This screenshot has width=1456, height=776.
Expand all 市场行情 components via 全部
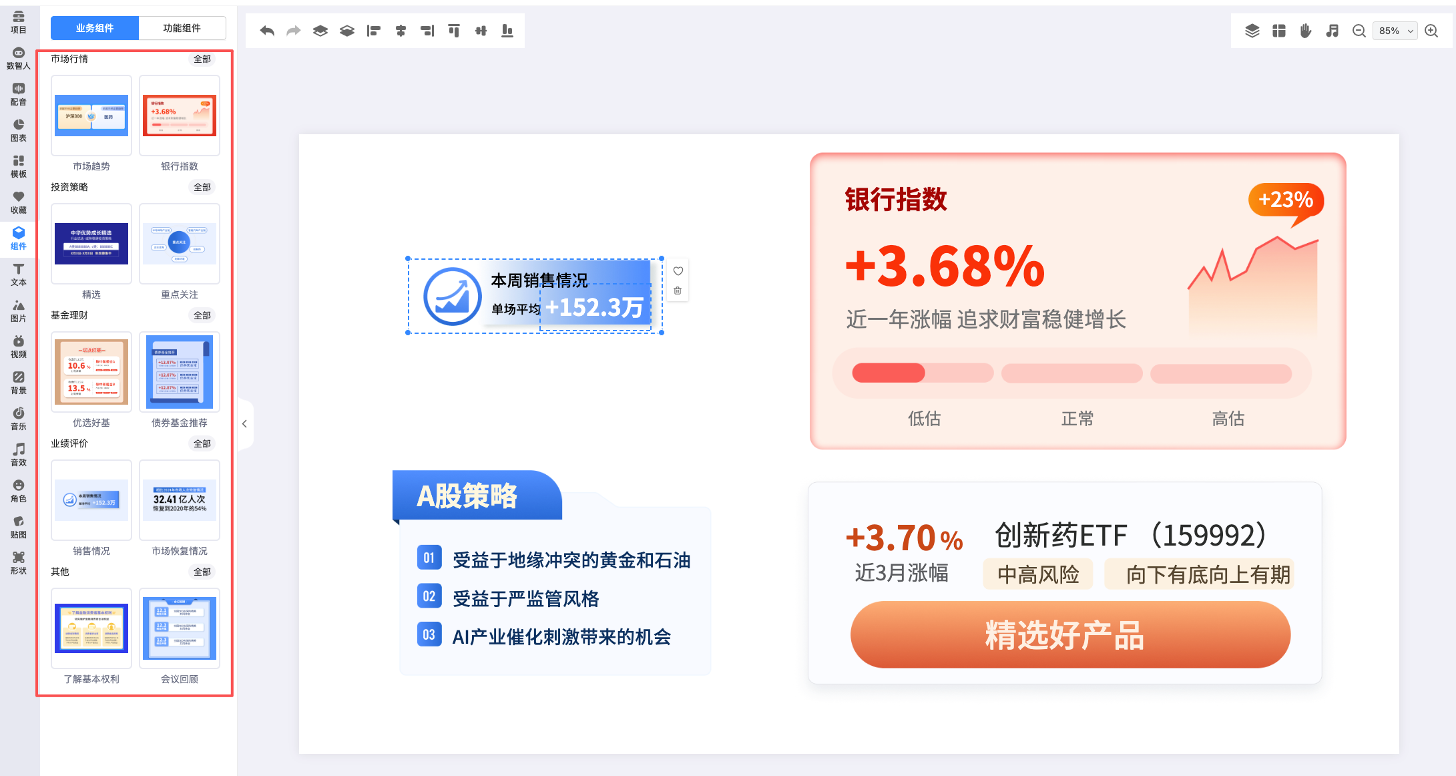202,59
